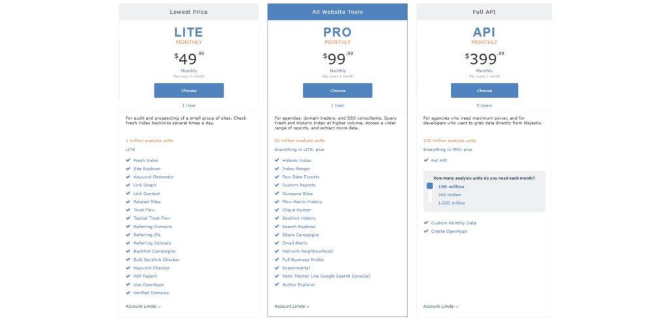Image resolution: width=670 pixels, height=321 pixels.
Task: Click checkmark icon next to Clique Hunter
Action: click(x=277, y=210)
